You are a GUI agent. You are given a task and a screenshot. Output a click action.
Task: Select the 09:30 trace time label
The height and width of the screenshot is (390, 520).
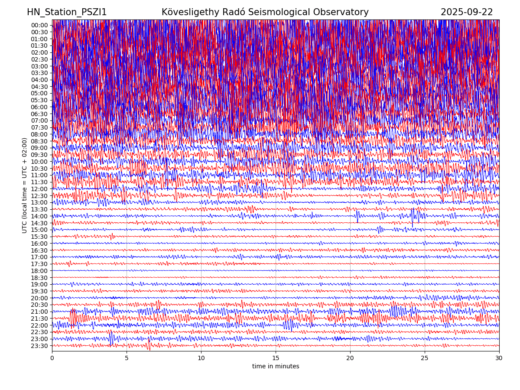click(x=39, y=155)
